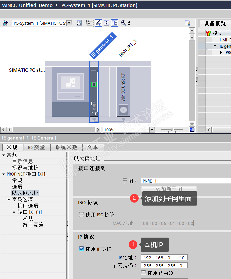Click the vertical scrollbar down arrow in device view
Image resolution: width=231 pixels, height=279 pixels.
[192, 124]
